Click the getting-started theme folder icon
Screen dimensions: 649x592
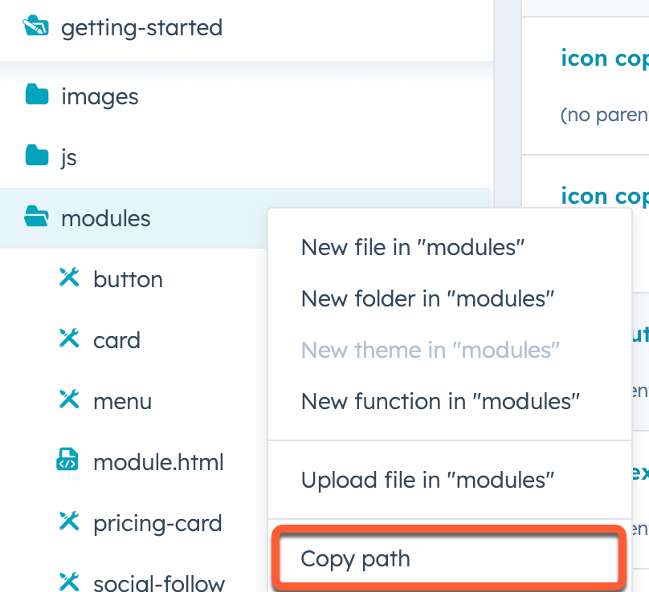coord(35,26)
